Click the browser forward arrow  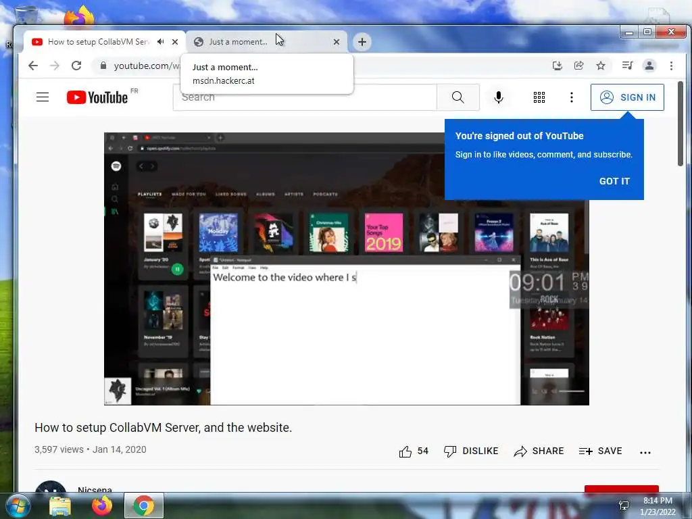54,66
